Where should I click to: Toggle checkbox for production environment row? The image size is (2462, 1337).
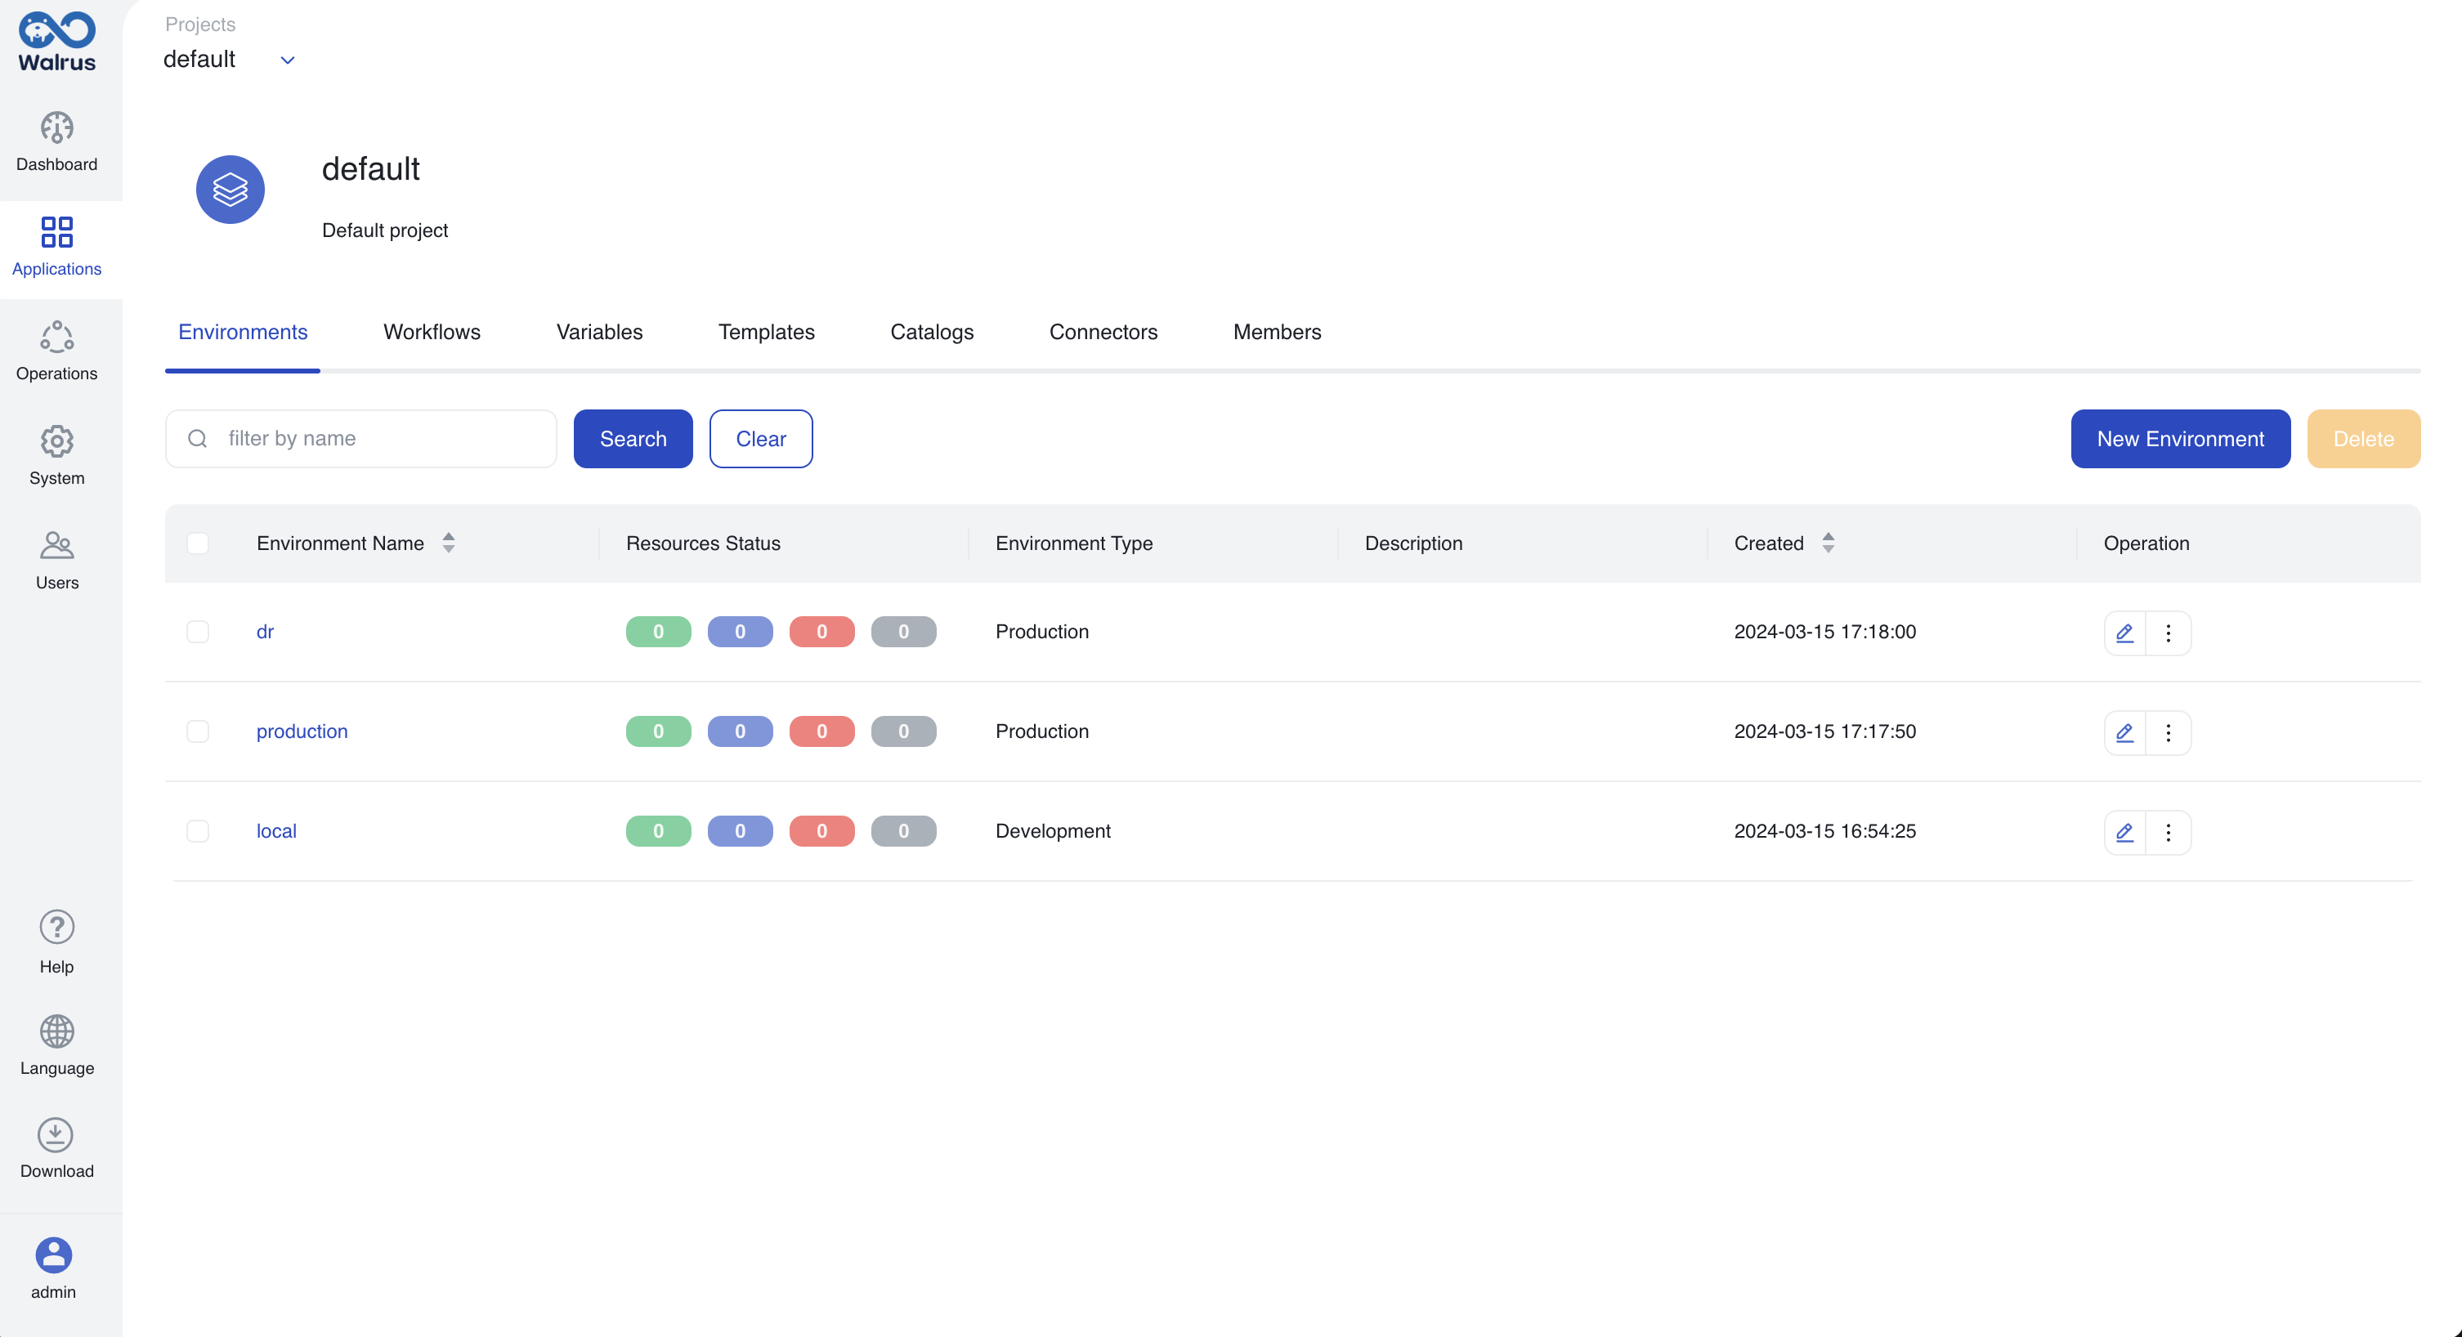tap(198, 730)
